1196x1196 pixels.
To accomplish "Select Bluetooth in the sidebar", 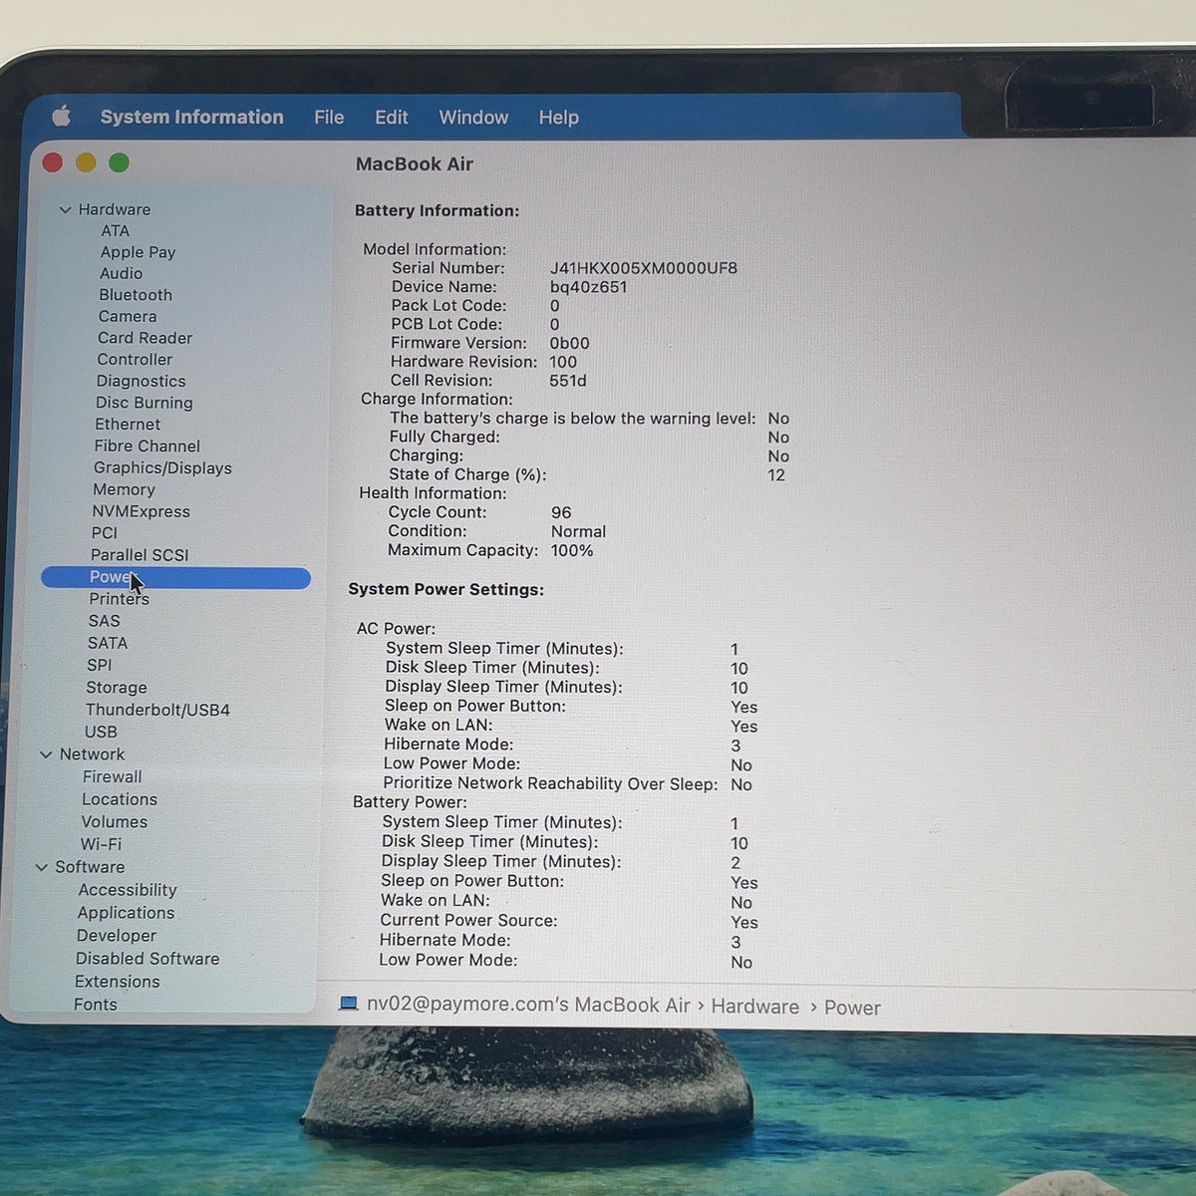I will pos(136,295).
